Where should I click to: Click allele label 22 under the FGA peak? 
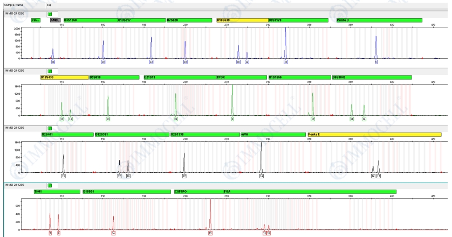(265, 233)
